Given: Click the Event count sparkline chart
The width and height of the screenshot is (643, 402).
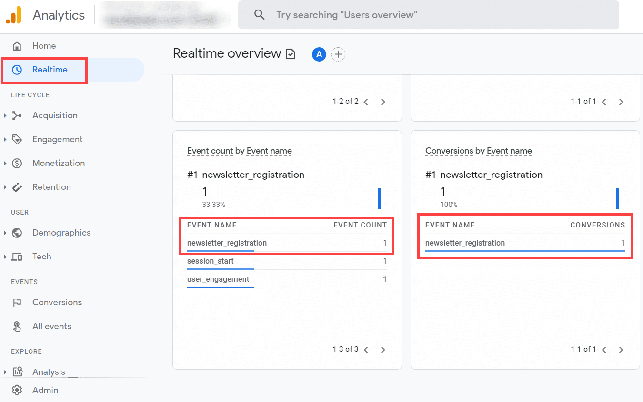Looking at the screenshot, I should click(x=327, y=198).
